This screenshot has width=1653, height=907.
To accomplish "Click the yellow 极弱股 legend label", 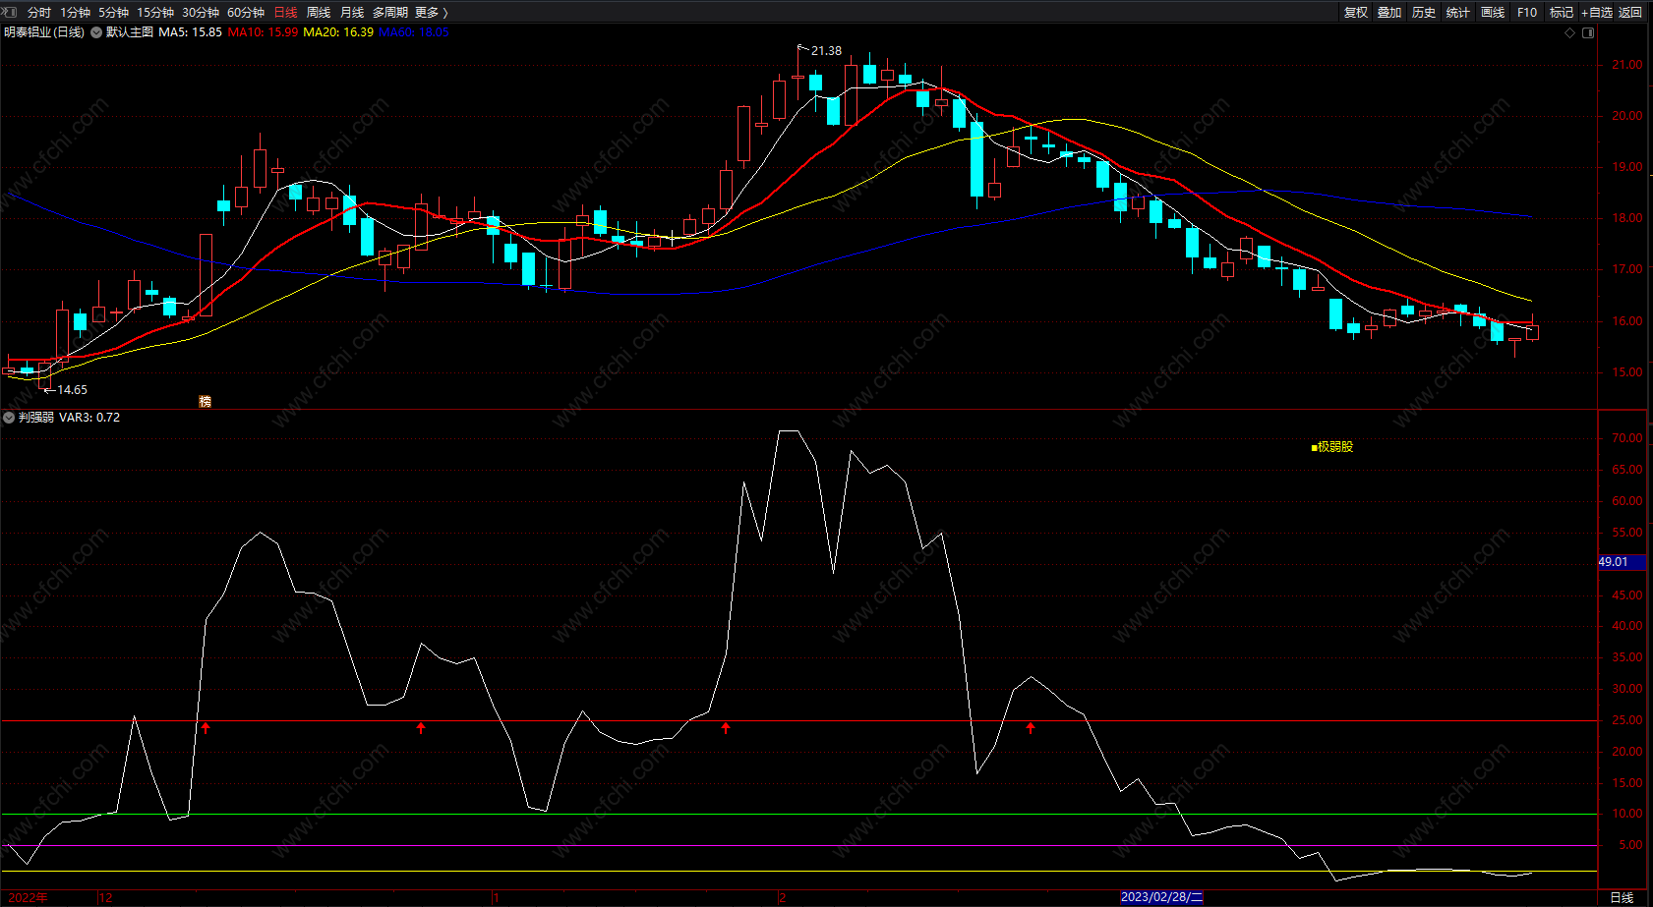I will click(1333, 447).
